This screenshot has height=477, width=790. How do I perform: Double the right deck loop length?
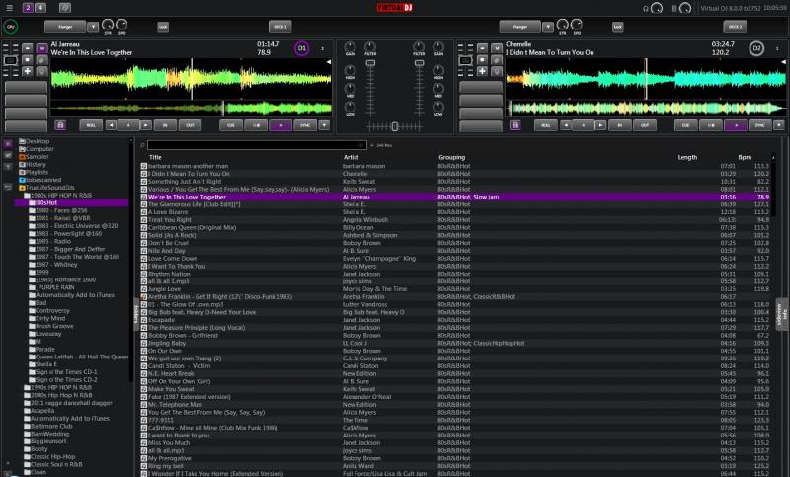click(600, 125)
